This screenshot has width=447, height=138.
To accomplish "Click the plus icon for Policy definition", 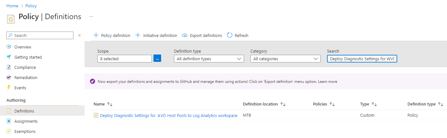I will [x=96, y=35].
